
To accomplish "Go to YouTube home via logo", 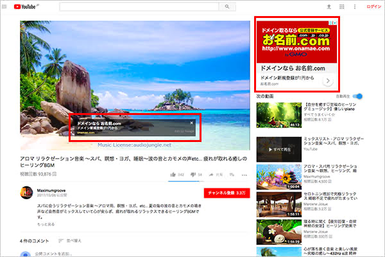I will pyautogui.click(x=25, y=6).
